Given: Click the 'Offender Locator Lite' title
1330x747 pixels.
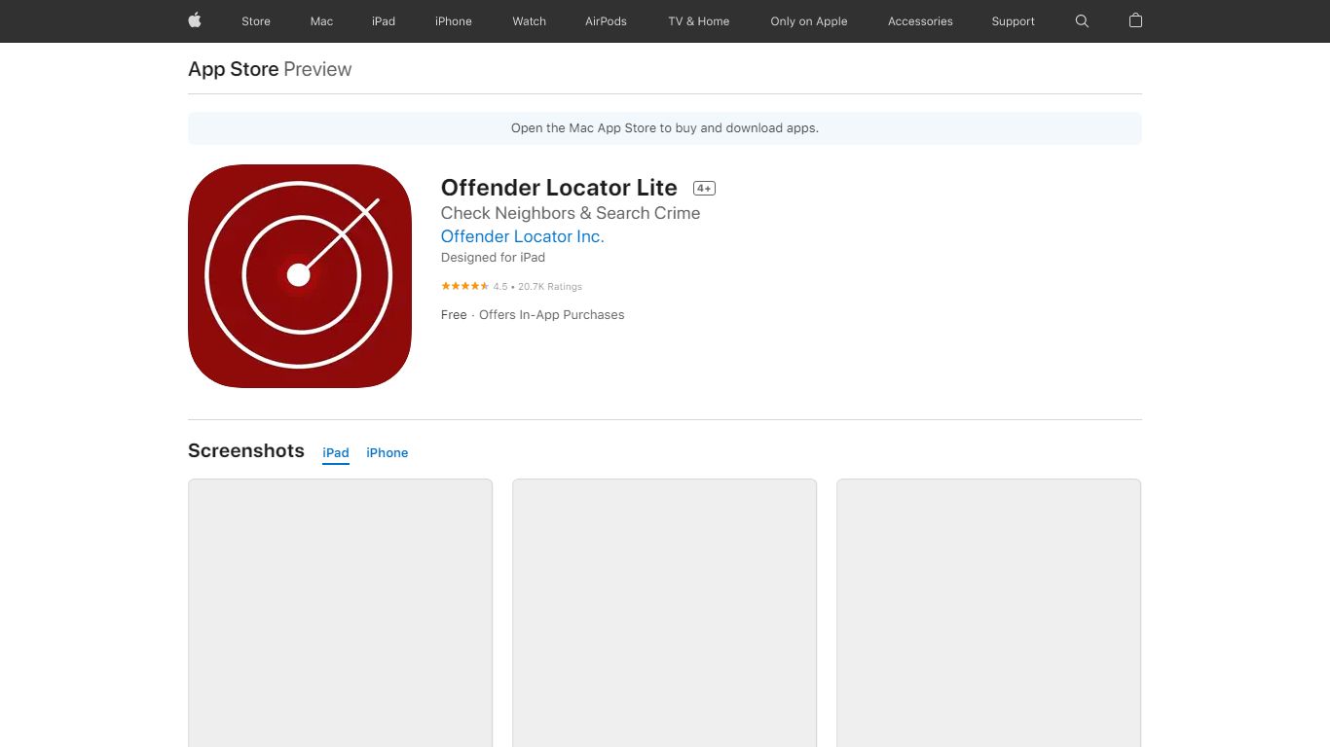Looking at the screenshot, I should (559, 188).
